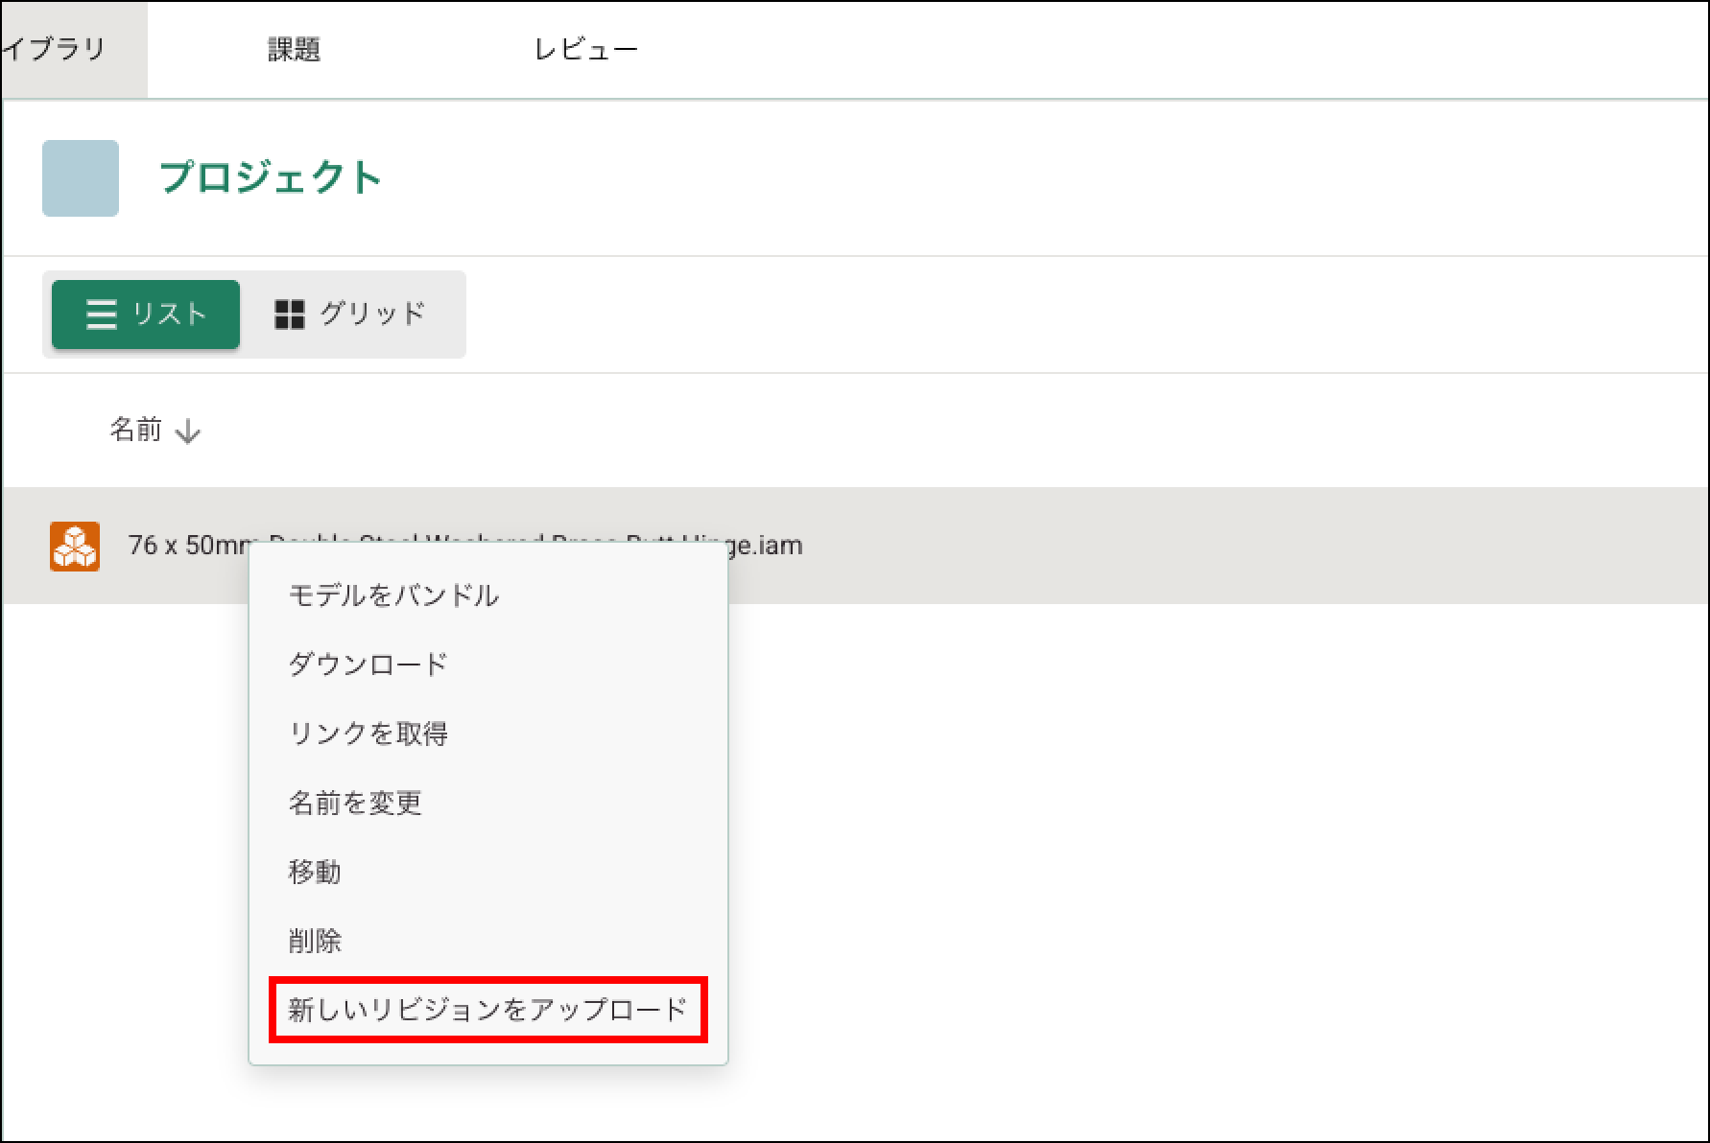This screenshot has width=1710, height=1143.
Task: Select ダウンロード in the context menu
Action: coord(368,665)
